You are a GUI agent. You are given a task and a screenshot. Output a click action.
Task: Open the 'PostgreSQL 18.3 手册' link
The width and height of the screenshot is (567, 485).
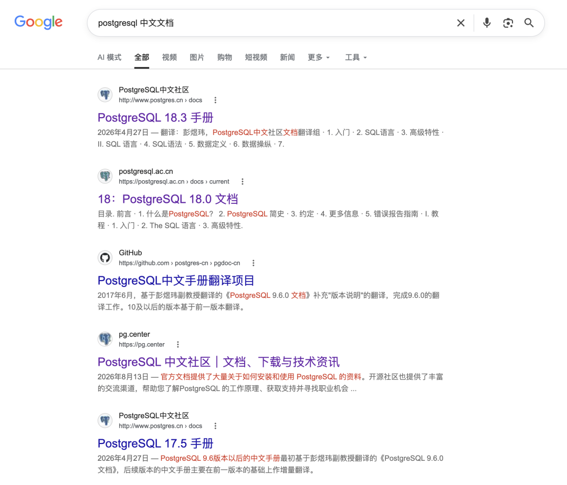click(155, 118)
